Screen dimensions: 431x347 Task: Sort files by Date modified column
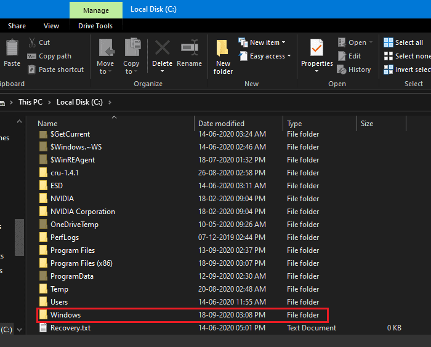click(221, 124)
